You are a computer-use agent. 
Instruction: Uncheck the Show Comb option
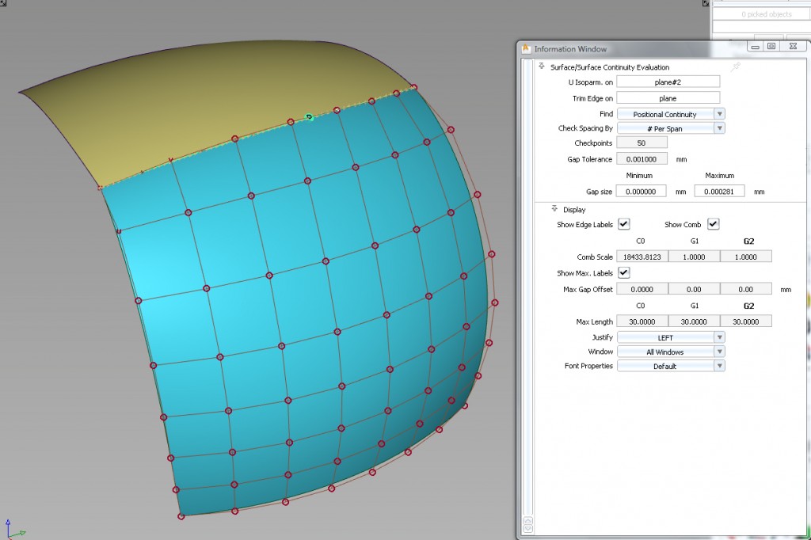pyautogui.click(x=713, y=225)
